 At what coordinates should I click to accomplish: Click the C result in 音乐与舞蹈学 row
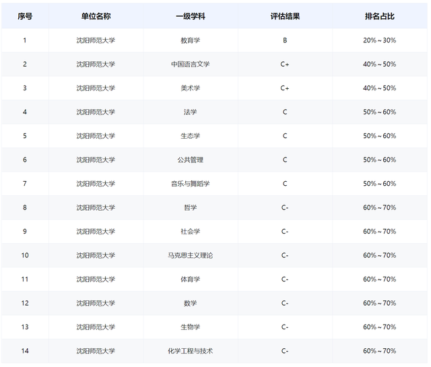point(285,184)
